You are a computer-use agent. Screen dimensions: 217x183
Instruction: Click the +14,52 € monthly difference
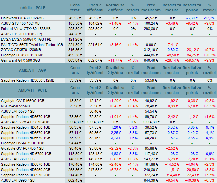click(172, 164)
